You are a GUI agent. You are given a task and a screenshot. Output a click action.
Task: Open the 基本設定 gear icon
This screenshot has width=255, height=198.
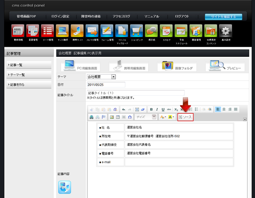click(x=225, y=31)
